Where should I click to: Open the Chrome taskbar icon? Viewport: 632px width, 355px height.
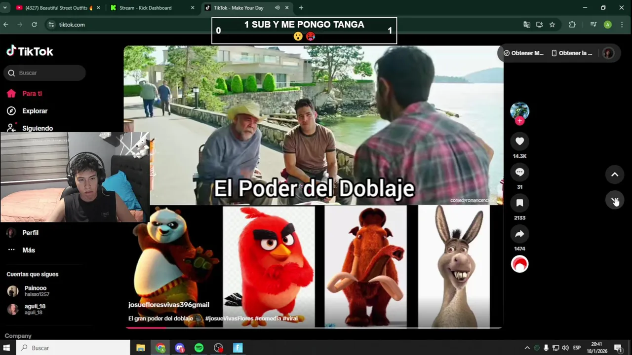(x=160, y=348)
